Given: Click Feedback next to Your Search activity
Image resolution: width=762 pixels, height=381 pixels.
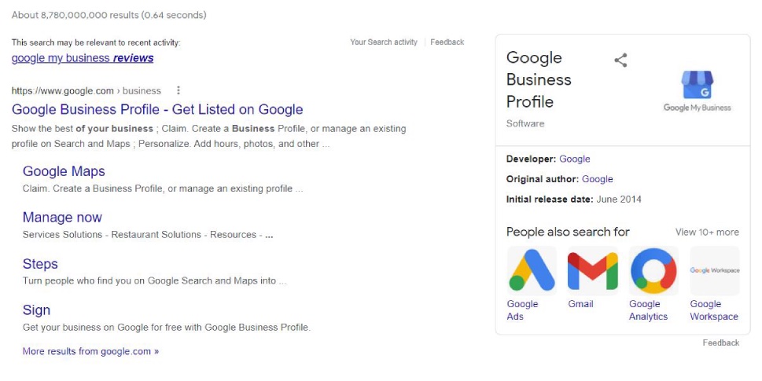Looking at the screenshot, I should pos(447,42).
